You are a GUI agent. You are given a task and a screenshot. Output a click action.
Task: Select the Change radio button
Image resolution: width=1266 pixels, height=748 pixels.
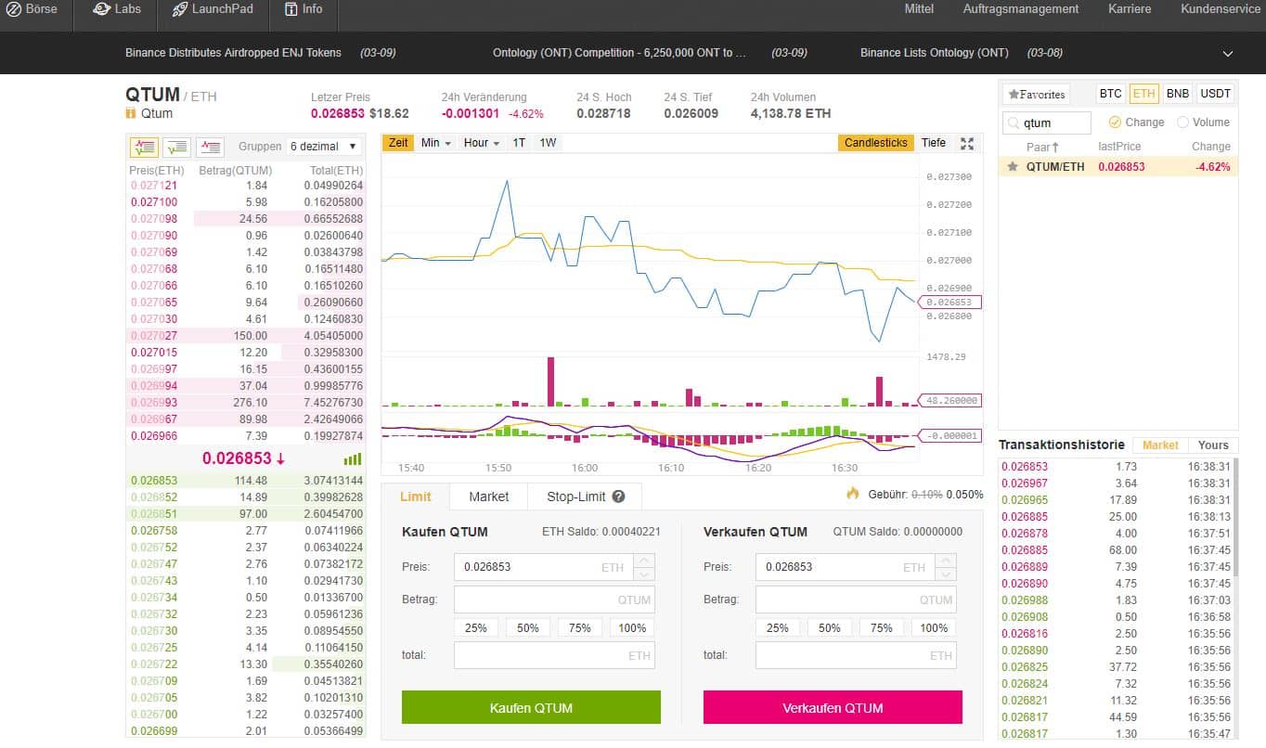pyautogui.click(x=1115, y=123)
